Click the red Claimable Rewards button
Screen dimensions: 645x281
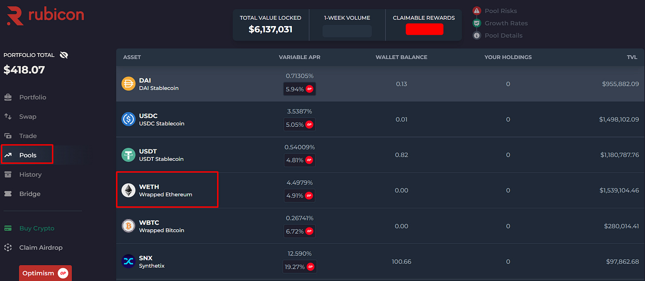coord(424,29)
